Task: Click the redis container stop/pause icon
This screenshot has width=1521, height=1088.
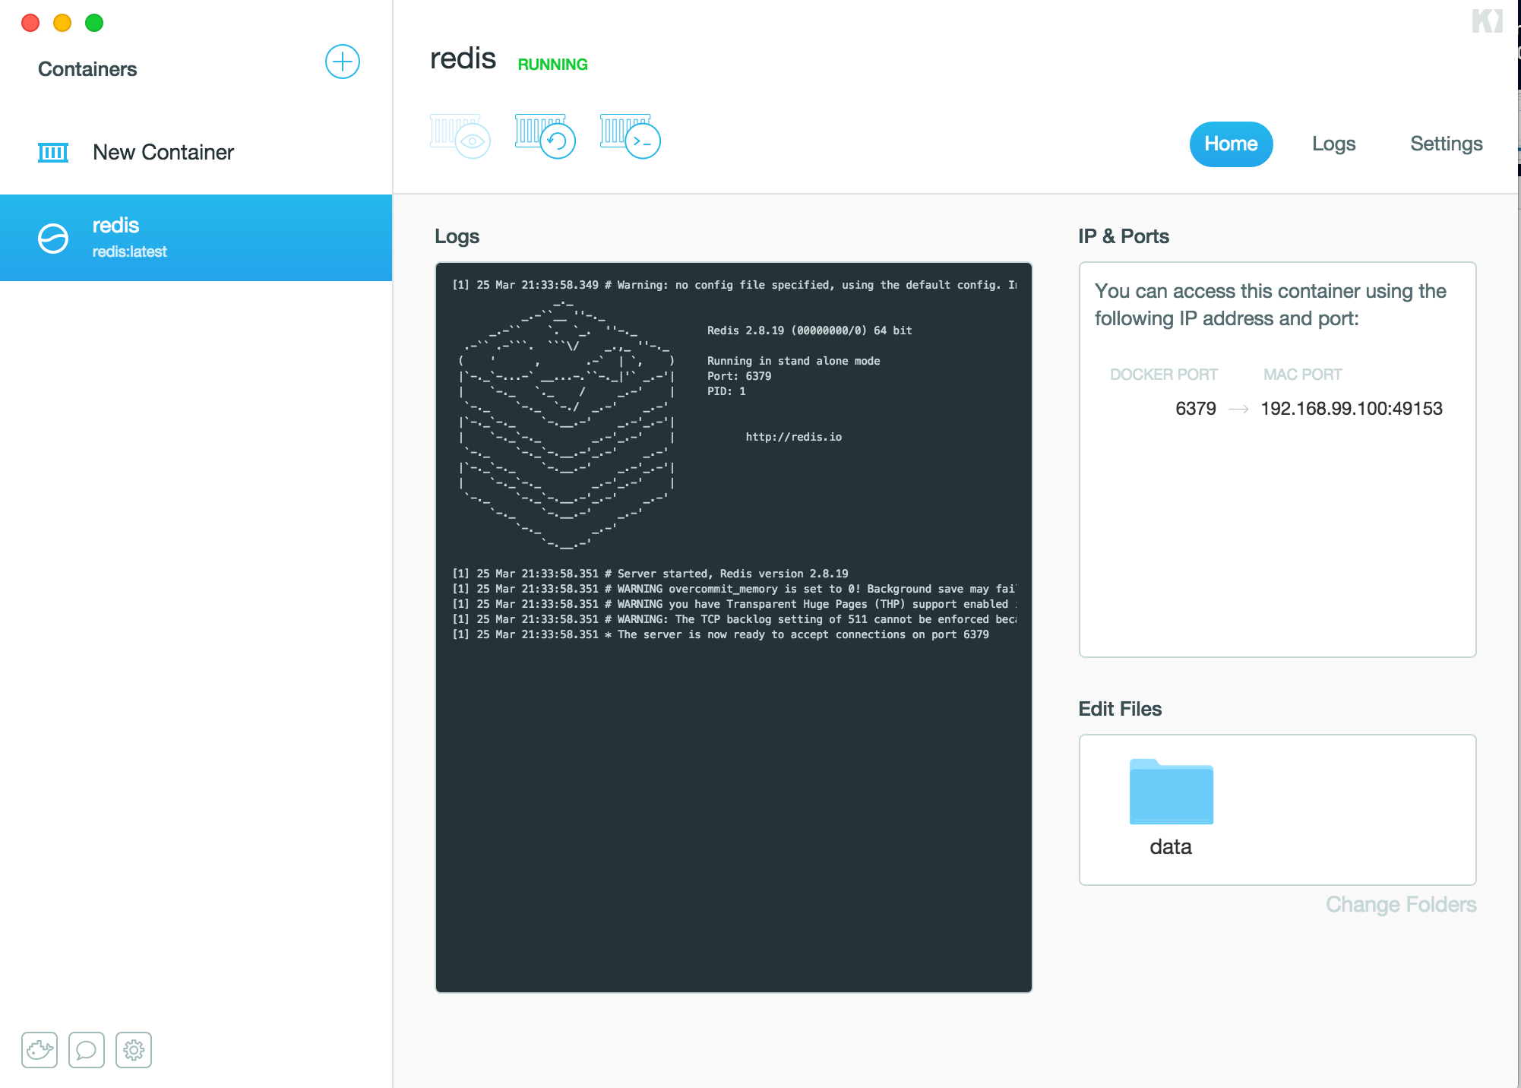Action: point(53,237)
